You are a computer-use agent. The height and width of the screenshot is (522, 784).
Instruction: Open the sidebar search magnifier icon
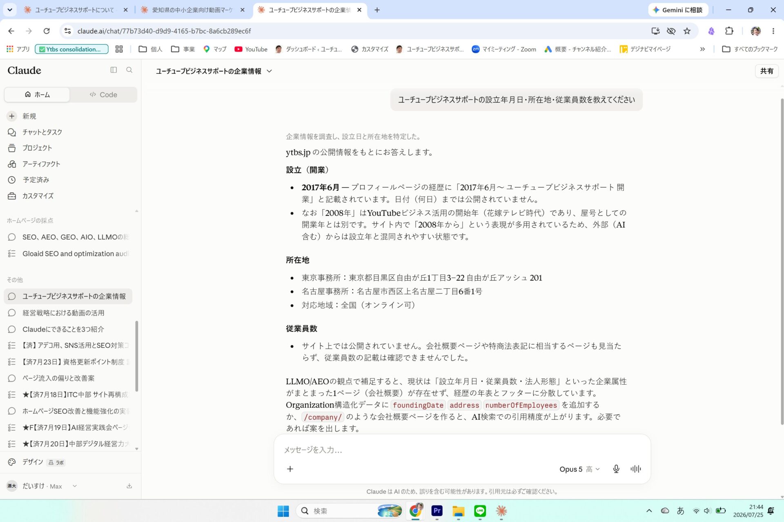129,70
